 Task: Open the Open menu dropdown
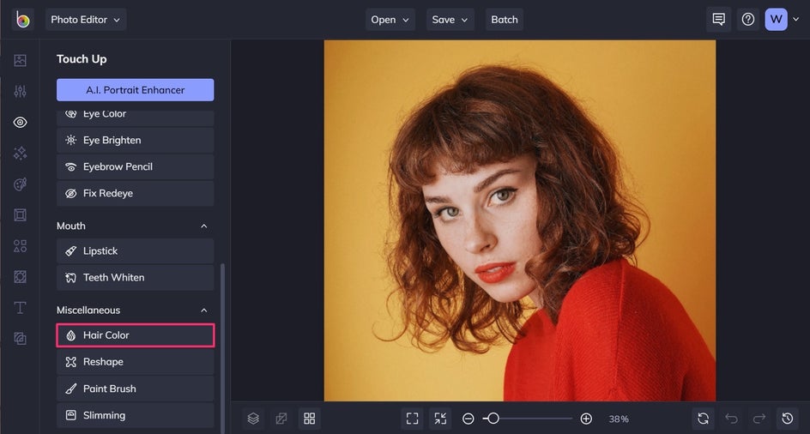pos(390,20)
